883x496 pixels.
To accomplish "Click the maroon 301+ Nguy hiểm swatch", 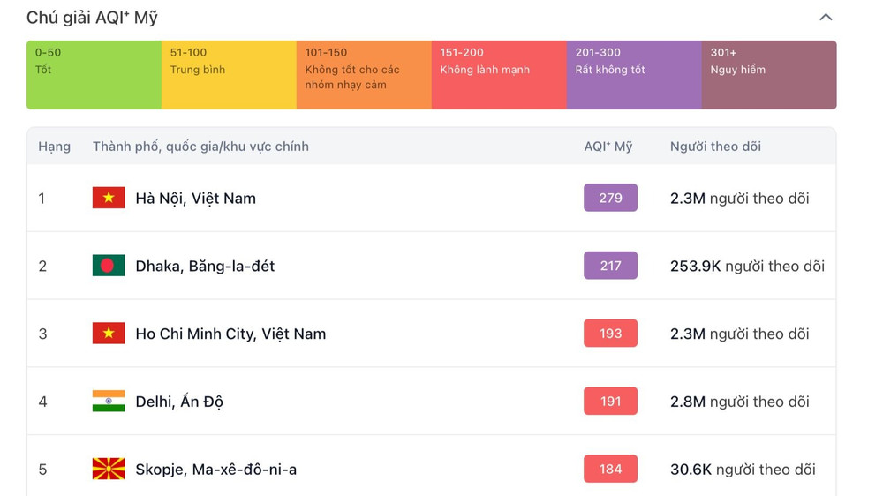I will coord(769,75).
